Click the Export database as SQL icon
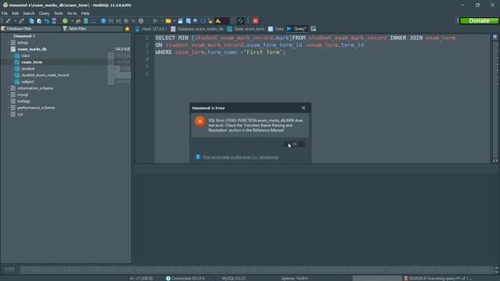This screenshot has height=281, width=500. [86, 21]
